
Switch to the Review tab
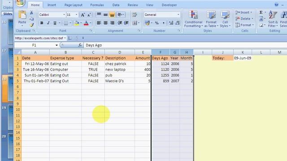133,5
